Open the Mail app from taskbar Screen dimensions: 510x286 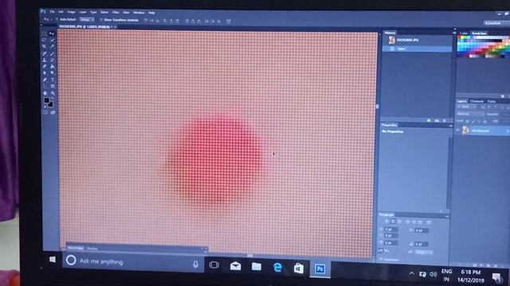coord(235,266)
